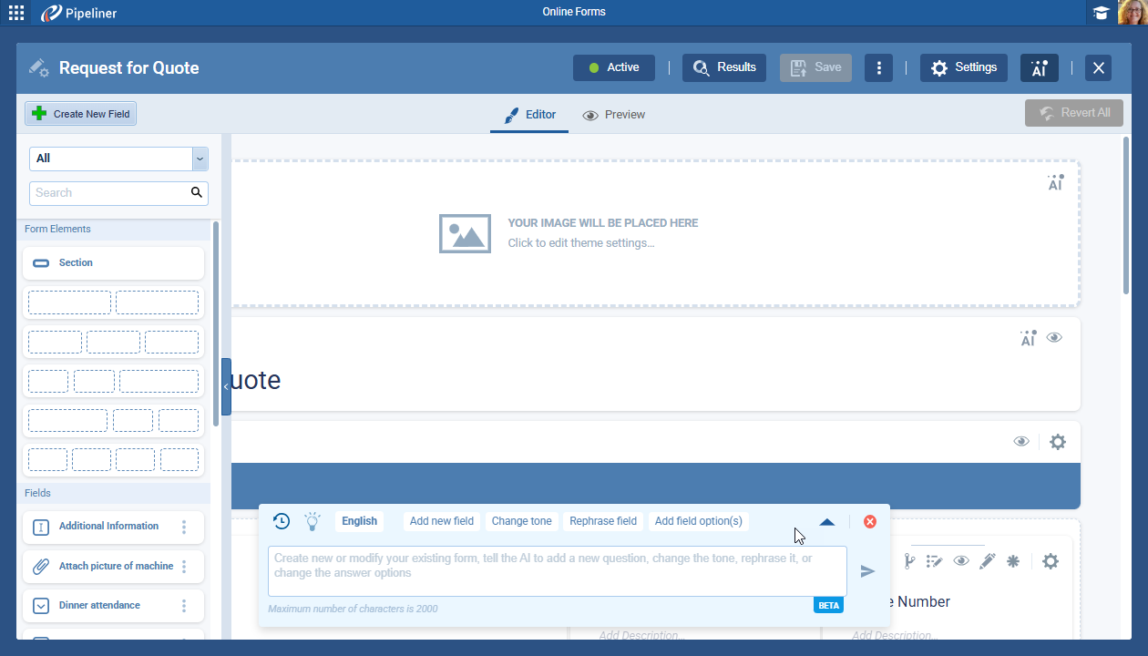This screenshot has height=656, width=1148.
Task: Select the Editor tab
Action: point(530,115)
